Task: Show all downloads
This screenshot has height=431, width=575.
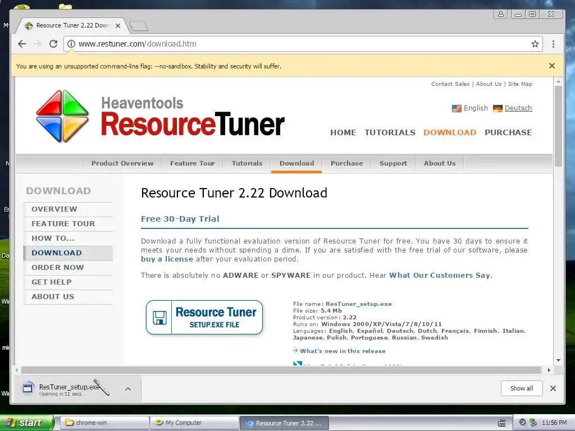Action: click(x=522, y=388)
